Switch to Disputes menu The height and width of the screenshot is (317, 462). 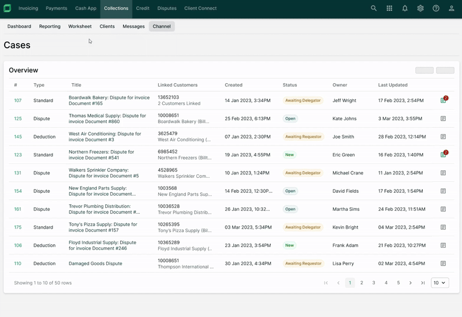(167, 8)
